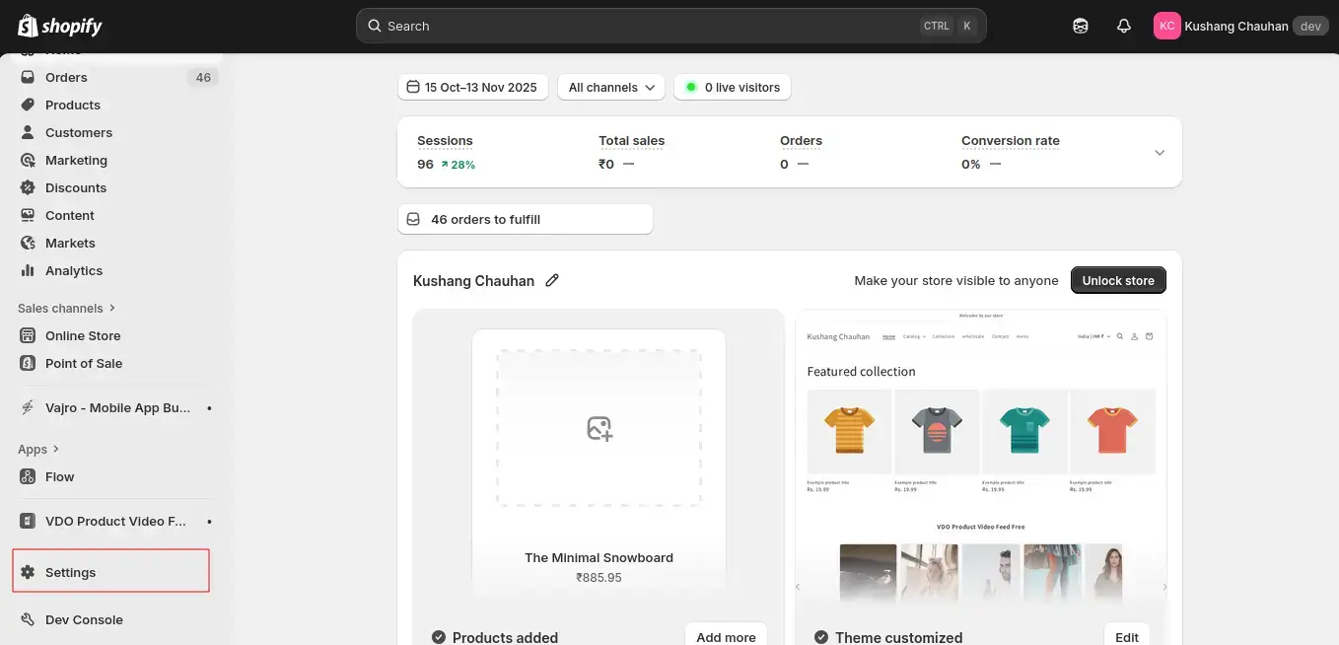Click the Shopify logo icon
The image size is (1339, 645).
pos(28,26)
